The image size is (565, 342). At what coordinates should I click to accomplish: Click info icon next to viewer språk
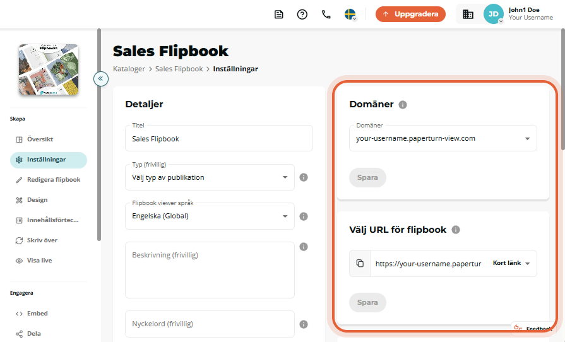[x=304, y=216]
